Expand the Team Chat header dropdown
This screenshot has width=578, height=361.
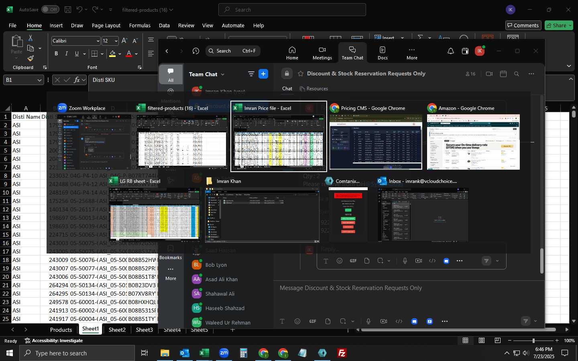pyautogui.click(x=223, y=74)
